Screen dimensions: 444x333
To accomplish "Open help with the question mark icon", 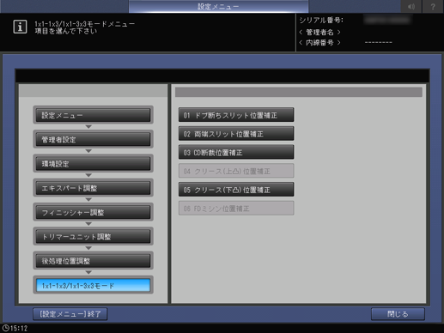I will click(x=433, y=6).
